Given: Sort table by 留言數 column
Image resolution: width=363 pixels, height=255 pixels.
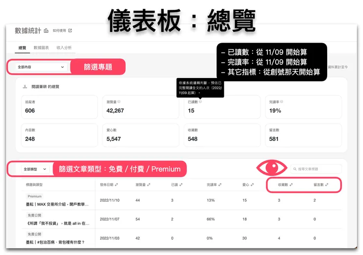Looking at the screenshot, I should (321, 185).
